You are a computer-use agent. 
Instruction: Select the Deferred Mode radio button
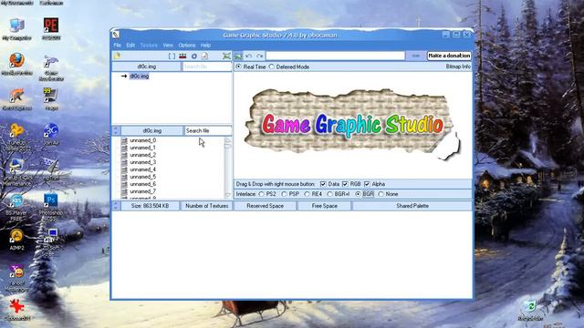tap(272, 67)
